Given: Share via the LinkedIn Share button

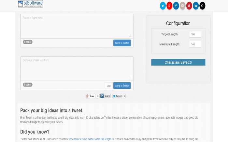Looking at the screenshot, I should (x=105, y=96).
